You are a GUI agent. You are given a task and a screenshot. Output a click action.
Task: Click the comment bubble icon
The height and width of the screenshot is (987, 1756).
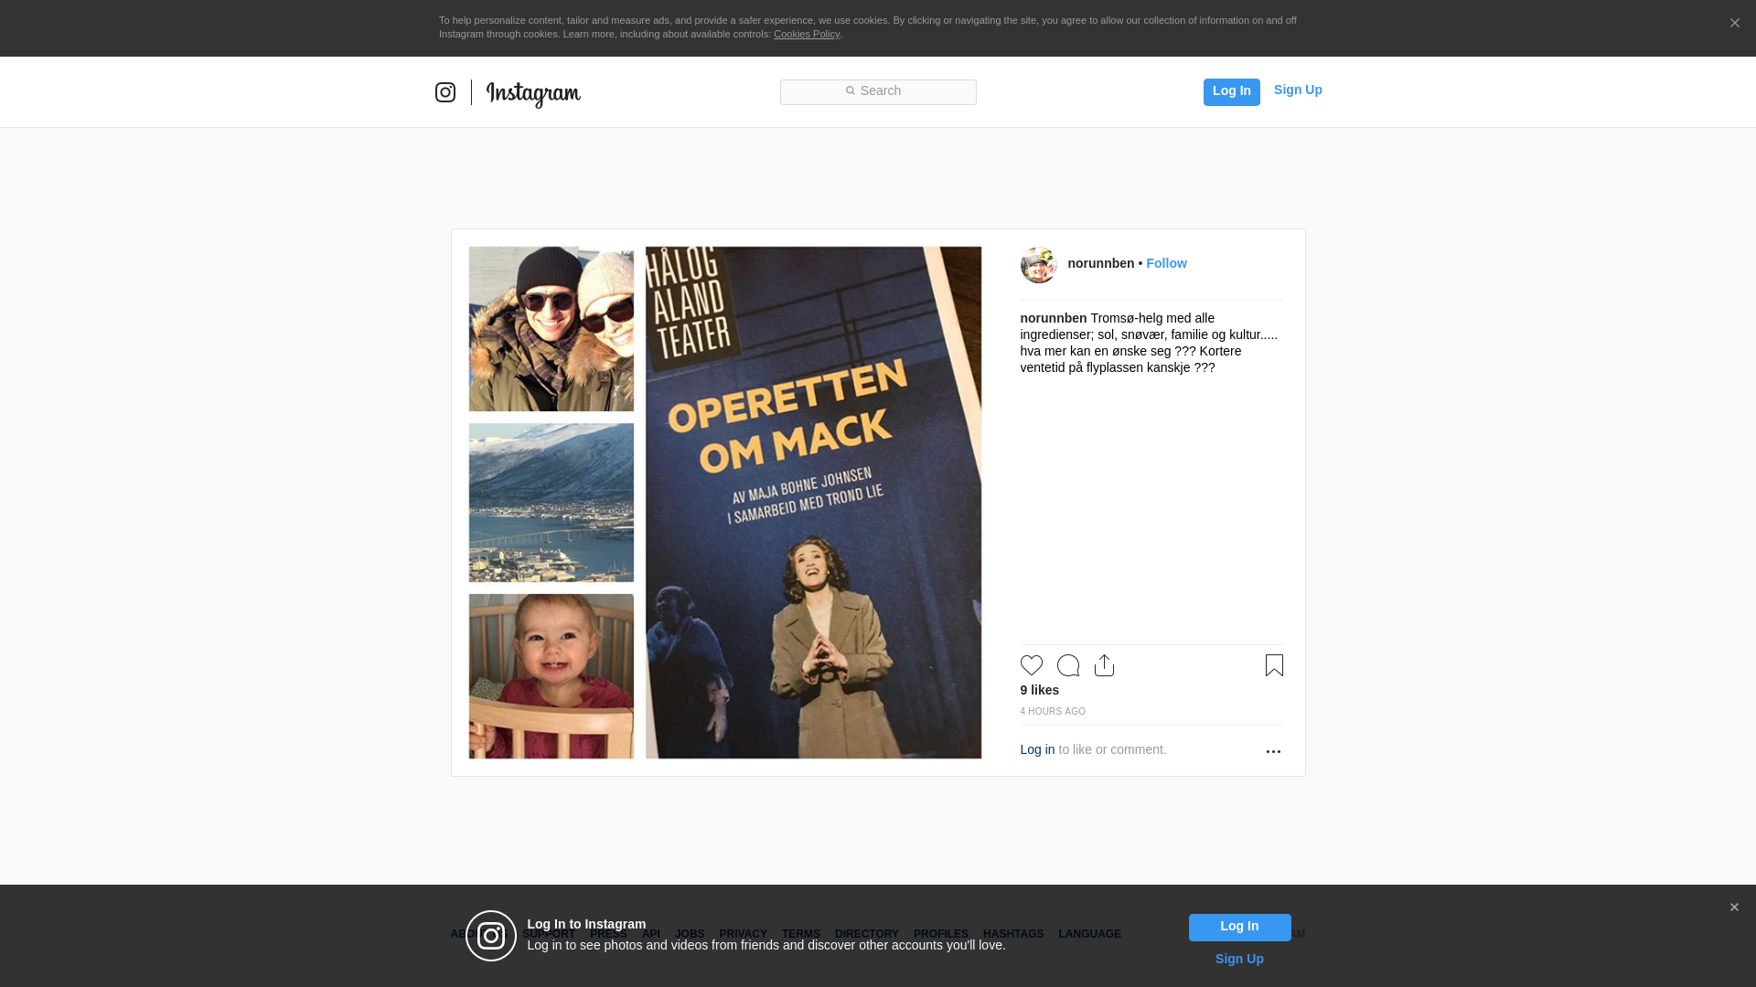point(1068,665)
